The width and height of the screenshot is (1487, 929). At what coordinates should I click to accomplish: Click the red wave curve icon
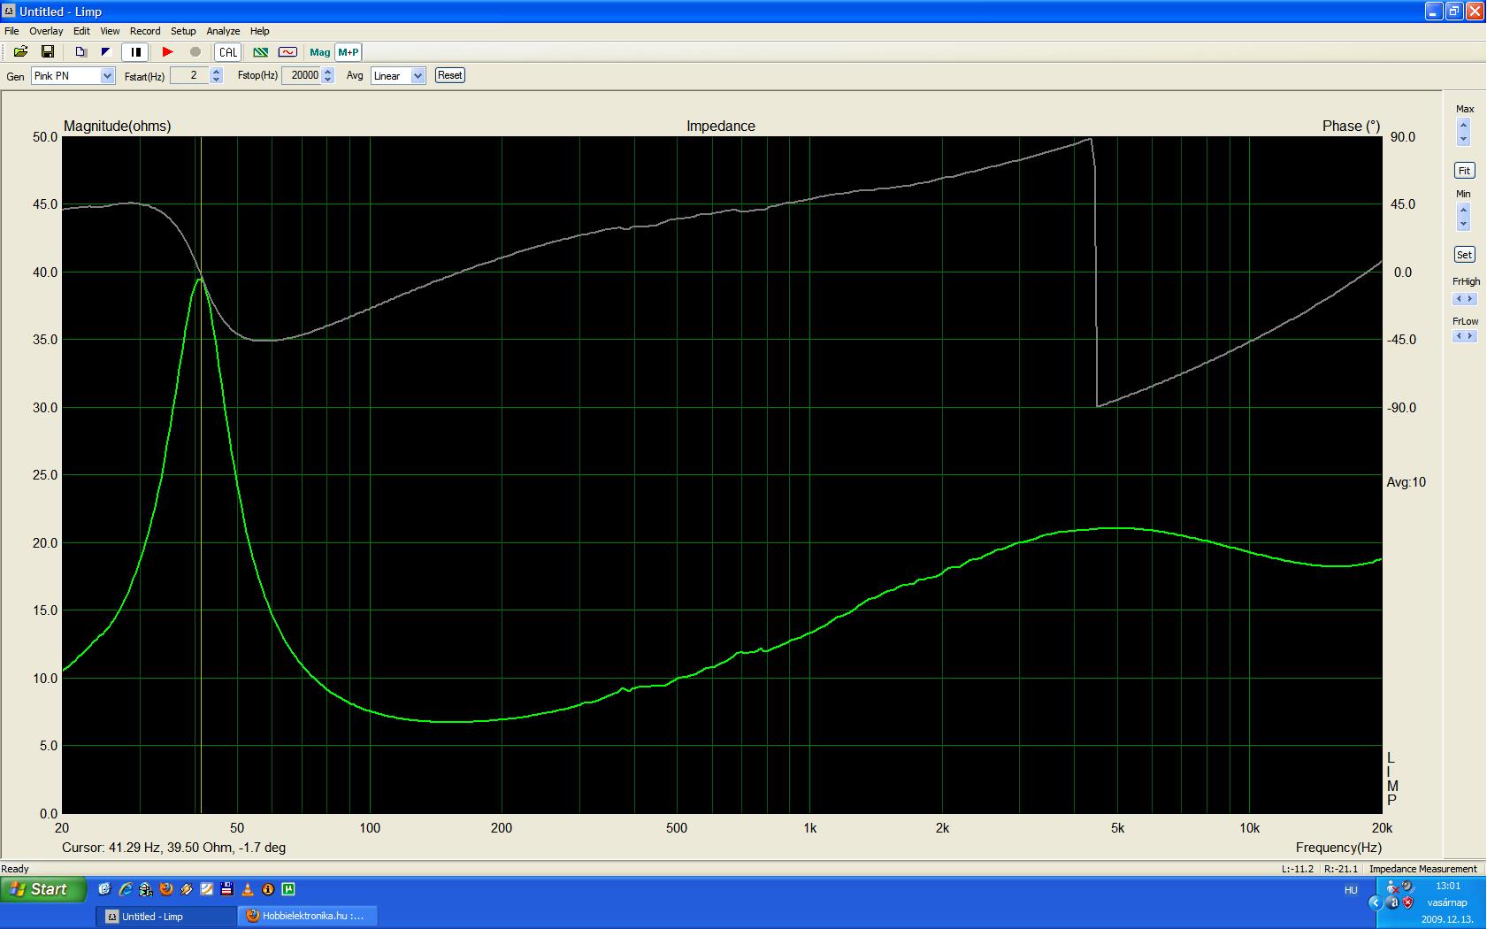point(287,52)
